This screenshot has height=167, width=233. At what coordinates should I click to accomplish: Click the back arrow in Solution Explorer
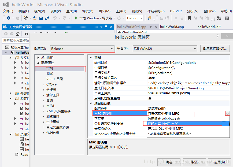point(6,34)
